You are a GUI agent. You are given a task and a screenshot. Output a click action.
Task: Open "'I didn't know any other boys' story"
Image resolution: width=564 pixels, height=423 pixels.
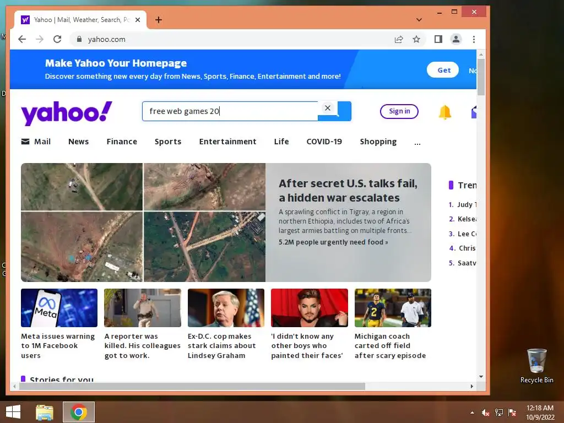click(x=307, y=346)
